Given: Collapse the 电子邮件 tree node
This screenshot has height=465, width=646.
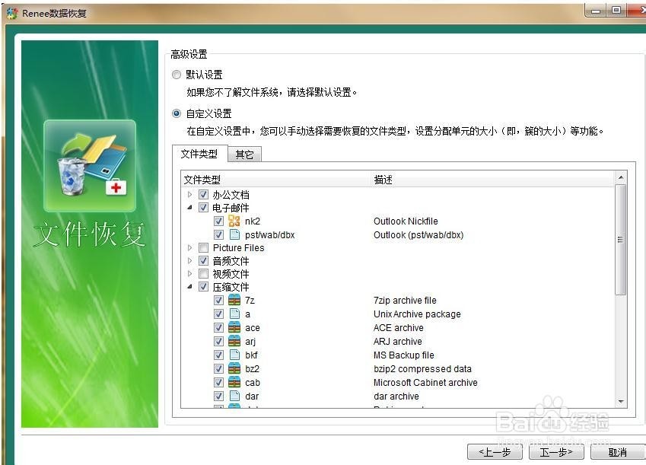Looking at the screenshot, I should [189, 207].
